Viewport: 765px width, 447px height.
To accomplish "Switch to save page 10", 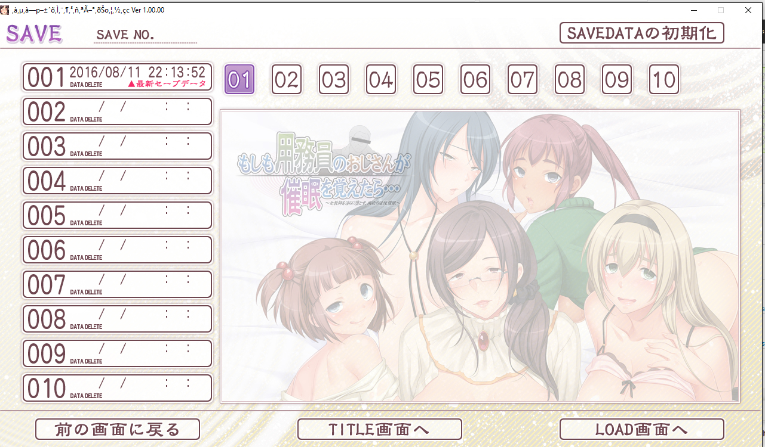I will [x=664, y=79].
